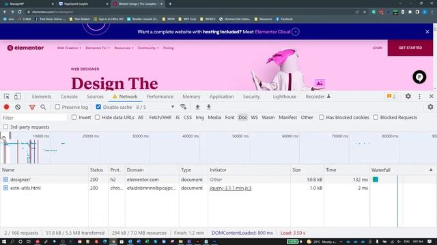Open a new browser tab
437x245 pixels.
[170, 4]
